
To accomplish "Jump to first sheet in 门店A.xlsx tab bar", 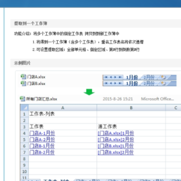I will (106, 77).
